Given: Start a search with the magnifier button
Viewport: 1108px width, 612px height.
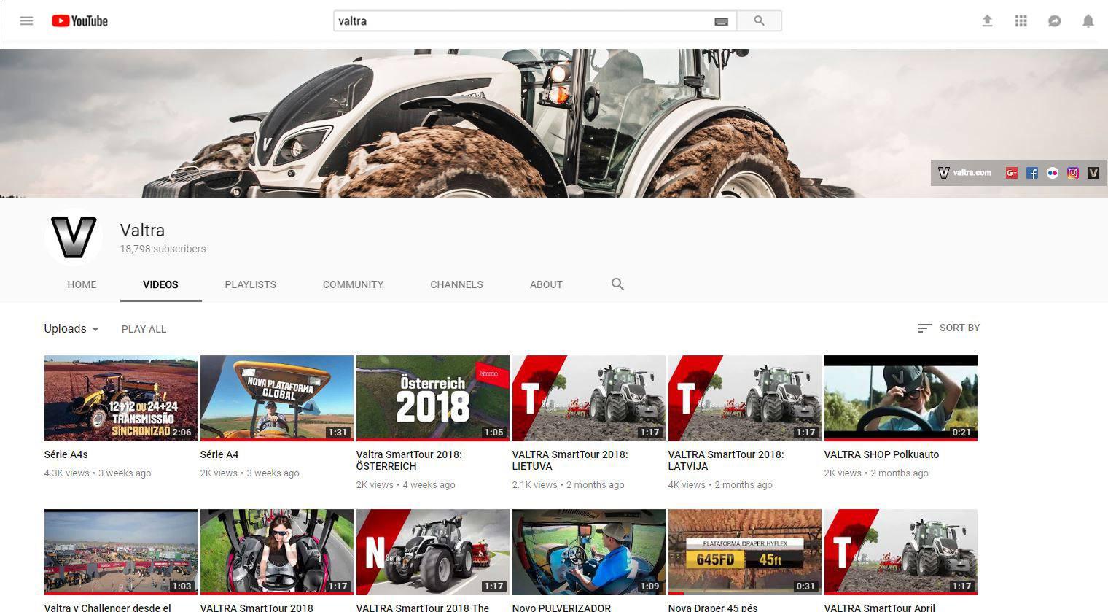Looking at the screenshot, I should 759,20.
